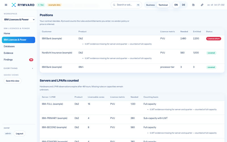Viewport: 227px width, 142px height.
Task: Focus the Search or ask field
Action: click(x=126, y=5)
